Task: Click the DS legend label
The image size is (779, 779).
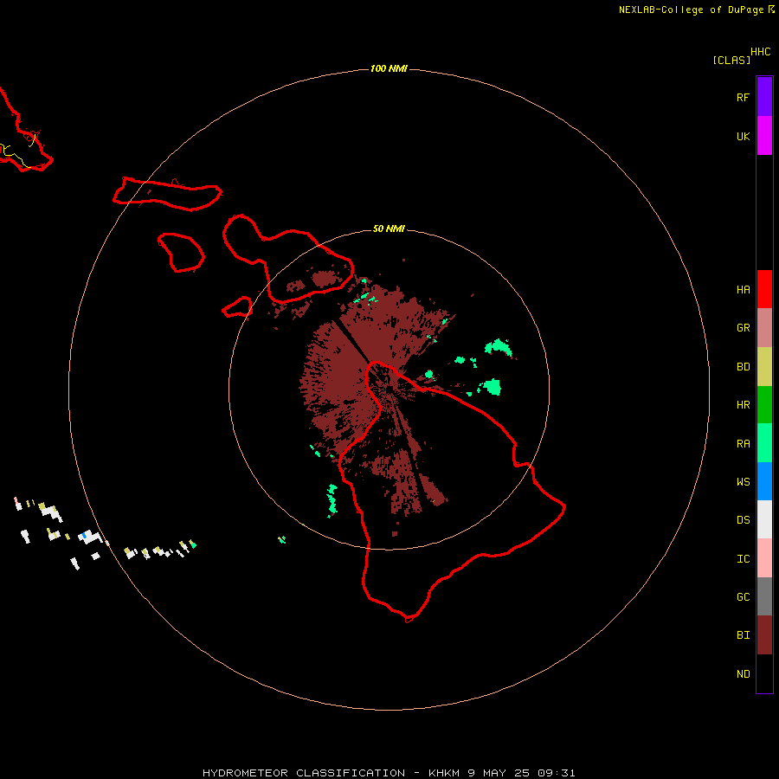Action: (743, 520)
